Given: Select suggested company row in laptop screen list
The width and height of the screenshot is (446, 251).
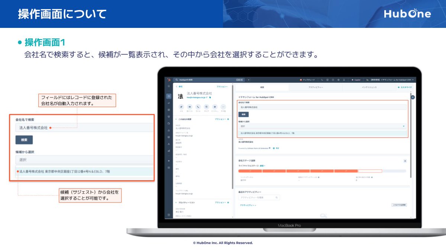Looking at the screenshot, I should tap(322, 133).
